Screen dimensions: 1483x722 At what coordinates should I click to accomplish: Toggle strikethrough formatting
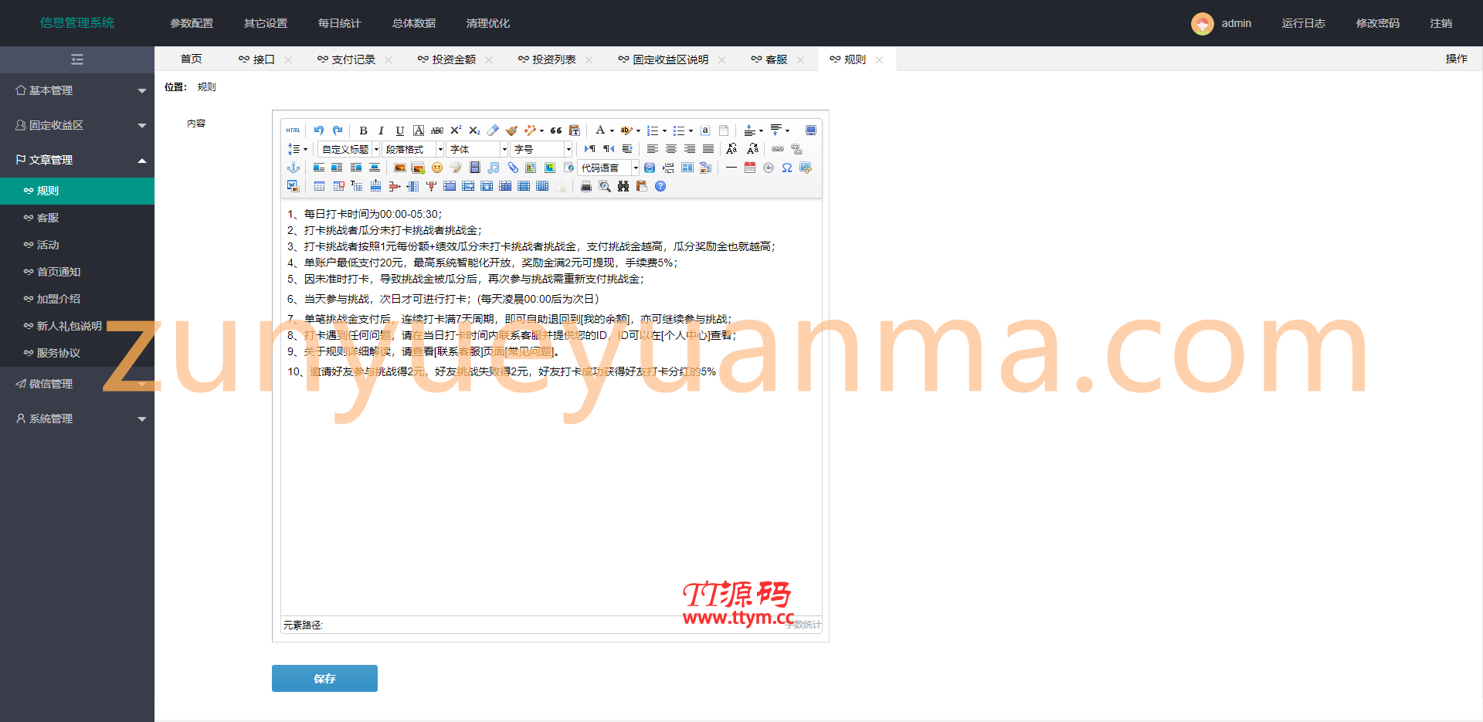[437, 131]
